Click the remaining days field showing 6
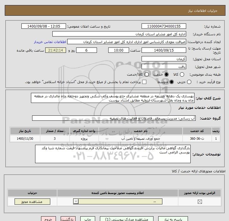 [87, 50]
